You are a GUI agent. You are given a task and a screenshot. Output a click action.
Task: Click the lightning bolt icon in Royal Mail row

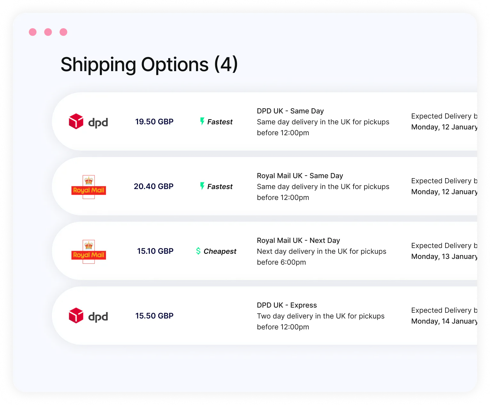tap(202, 186)
